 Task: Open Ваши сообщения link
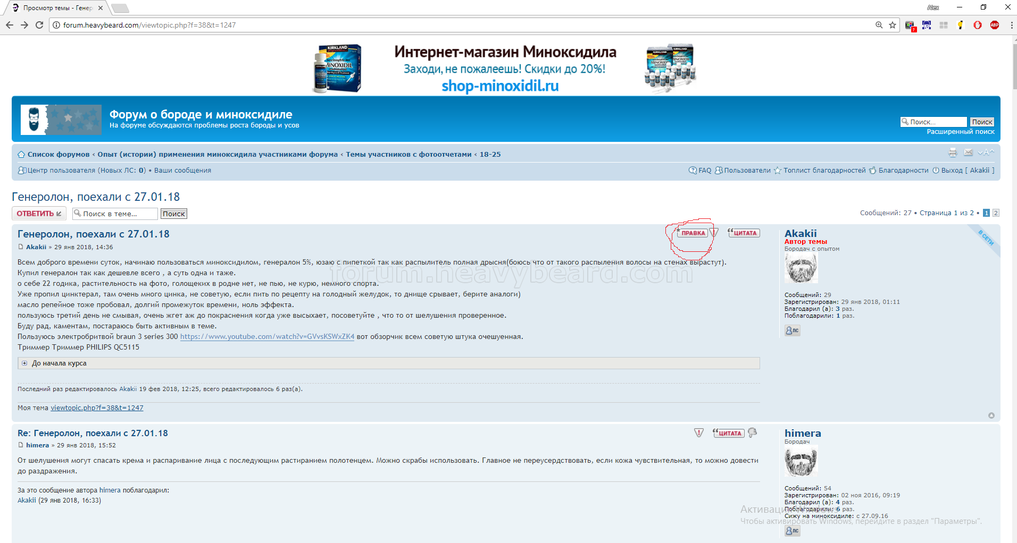(x=182, y=171)
